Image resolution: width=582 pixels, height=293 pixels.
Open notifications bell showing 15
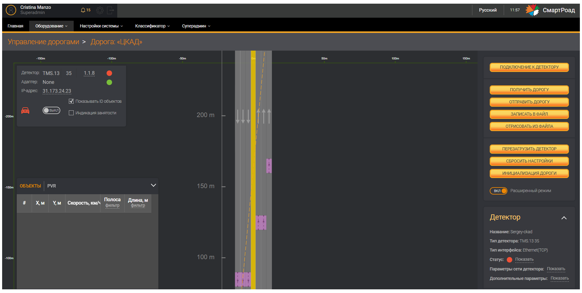pos(86,10)
